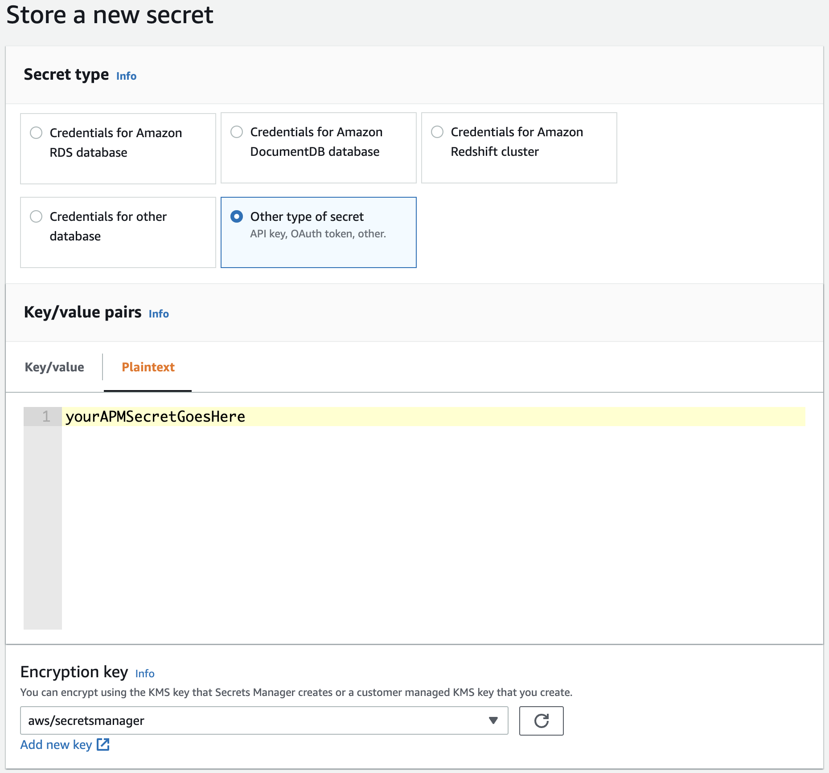This screenshot has width=829, height=773.
Task: Select Credentials for Amazon RDS database
Action: pyautogui.click(x=37, y=132)
